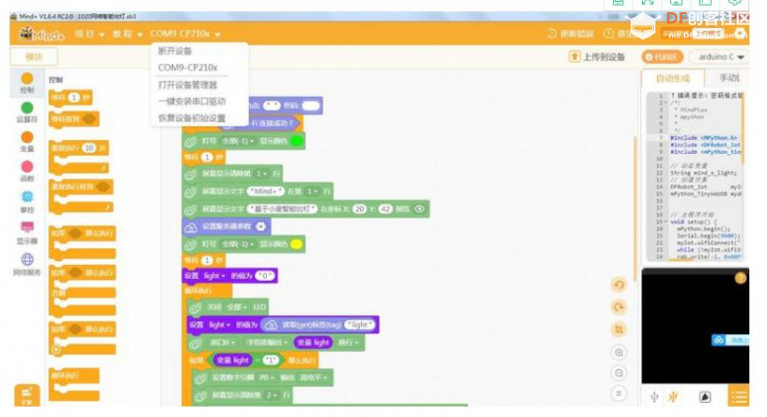The image size is (767, 417).
Task: Click the gear on 设置服务器参数 block
Action: (x=261, y=227)
